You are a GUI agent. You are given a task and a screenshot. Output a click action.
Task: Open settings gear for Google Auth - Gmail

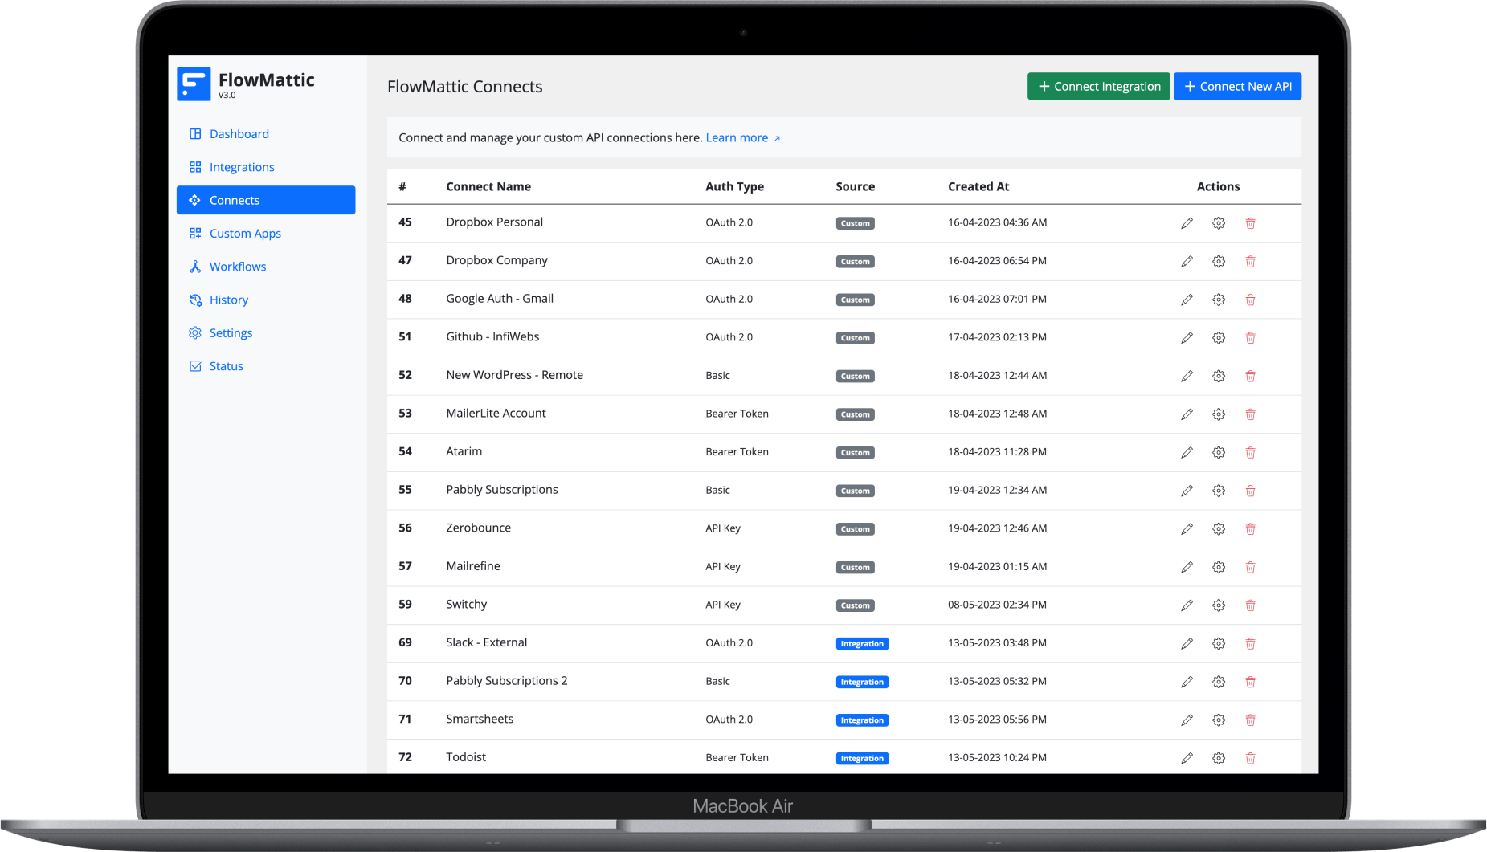point(1218,299)
